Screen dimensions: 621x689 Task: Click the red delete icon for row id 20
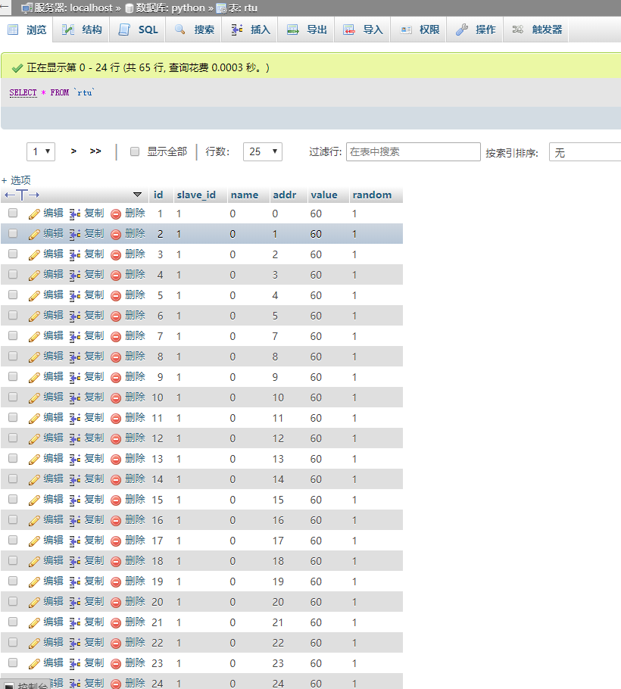(116, 603)
